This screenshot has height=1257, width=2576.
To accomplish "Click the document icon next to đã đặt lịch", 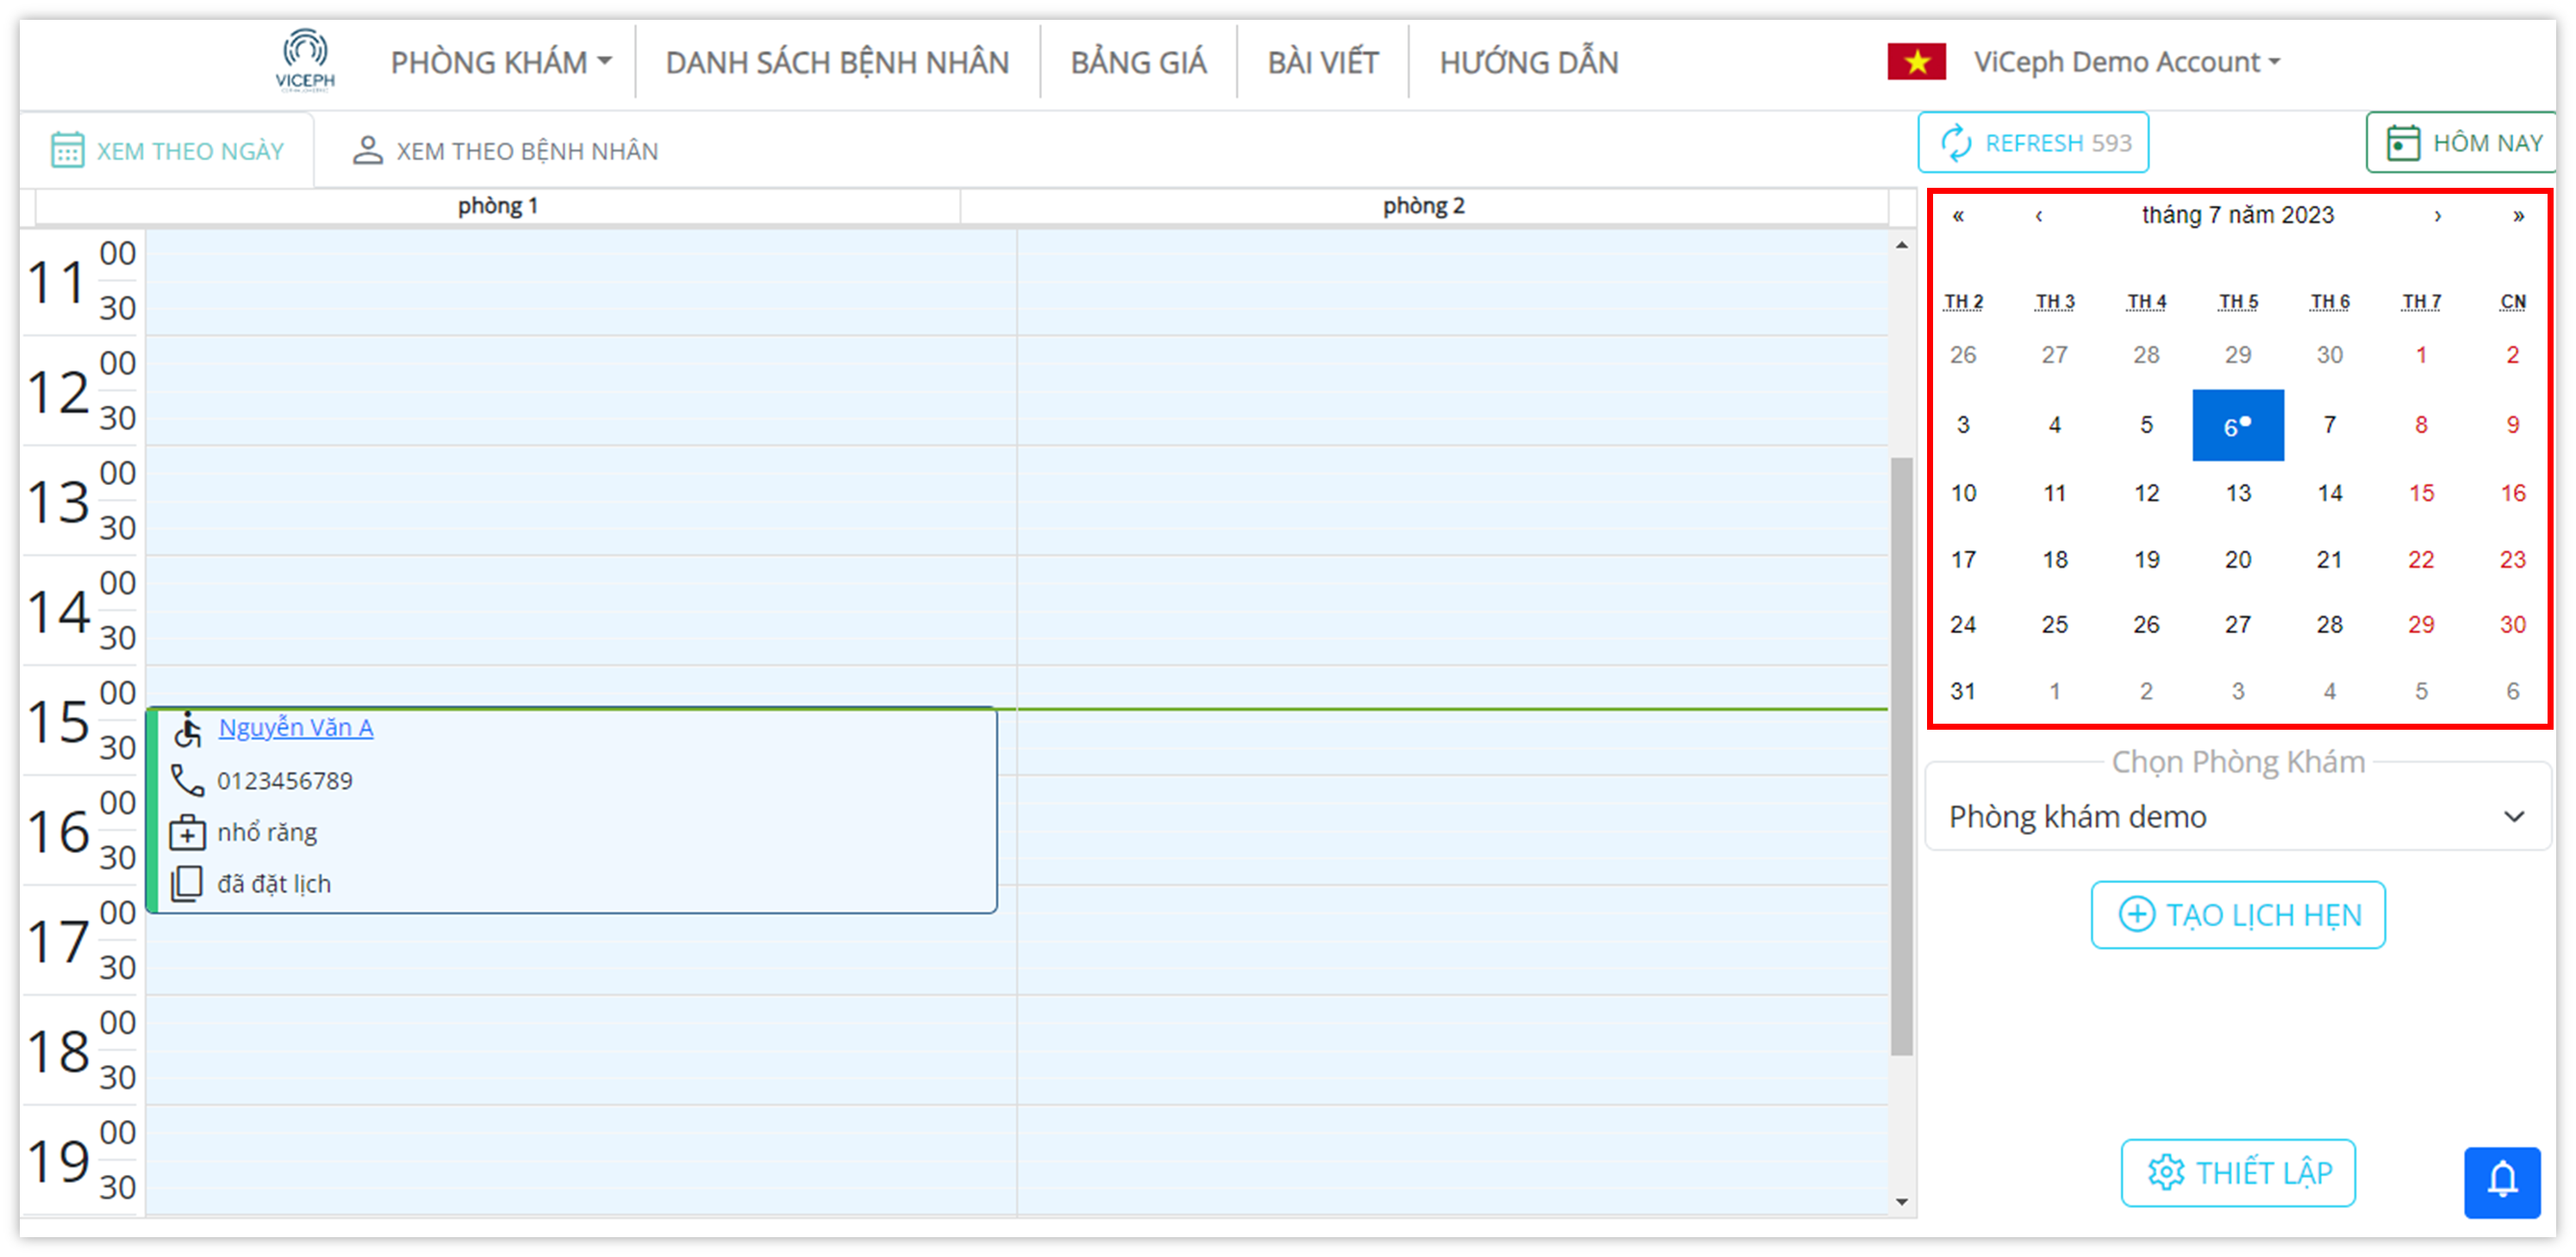I will tap(185, 882).
